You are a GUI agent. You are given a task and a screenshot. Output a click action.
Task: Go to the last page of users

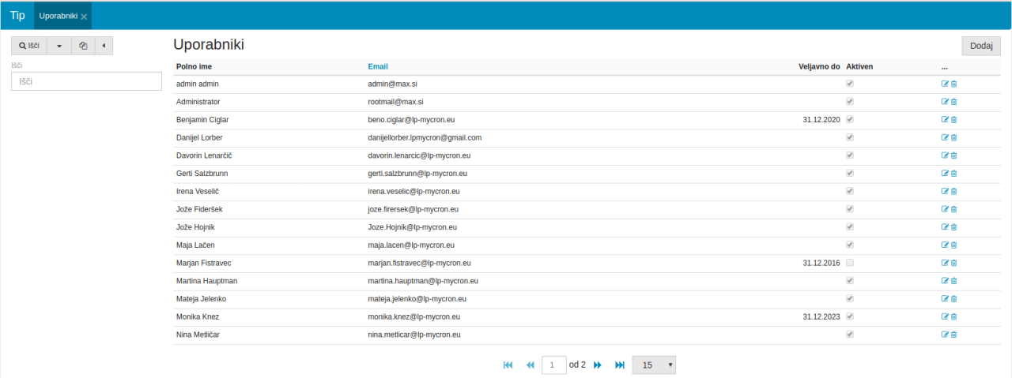tap(620, 365)
